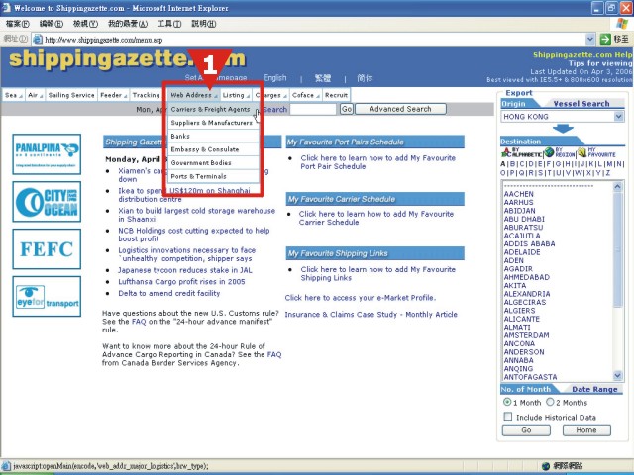Switch site language to English
This screenshot has width=634, height=475.
pyautogui.click(x=275, y=78)
